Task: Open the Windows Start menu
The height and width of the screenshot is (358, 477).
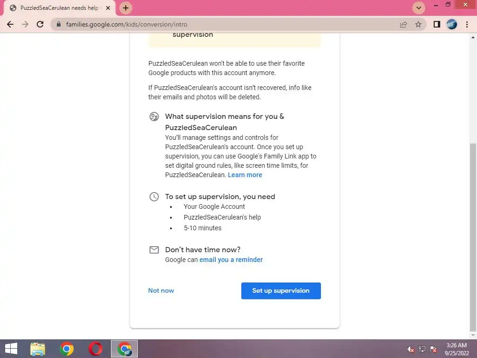Action: click(x=11, y=349)
